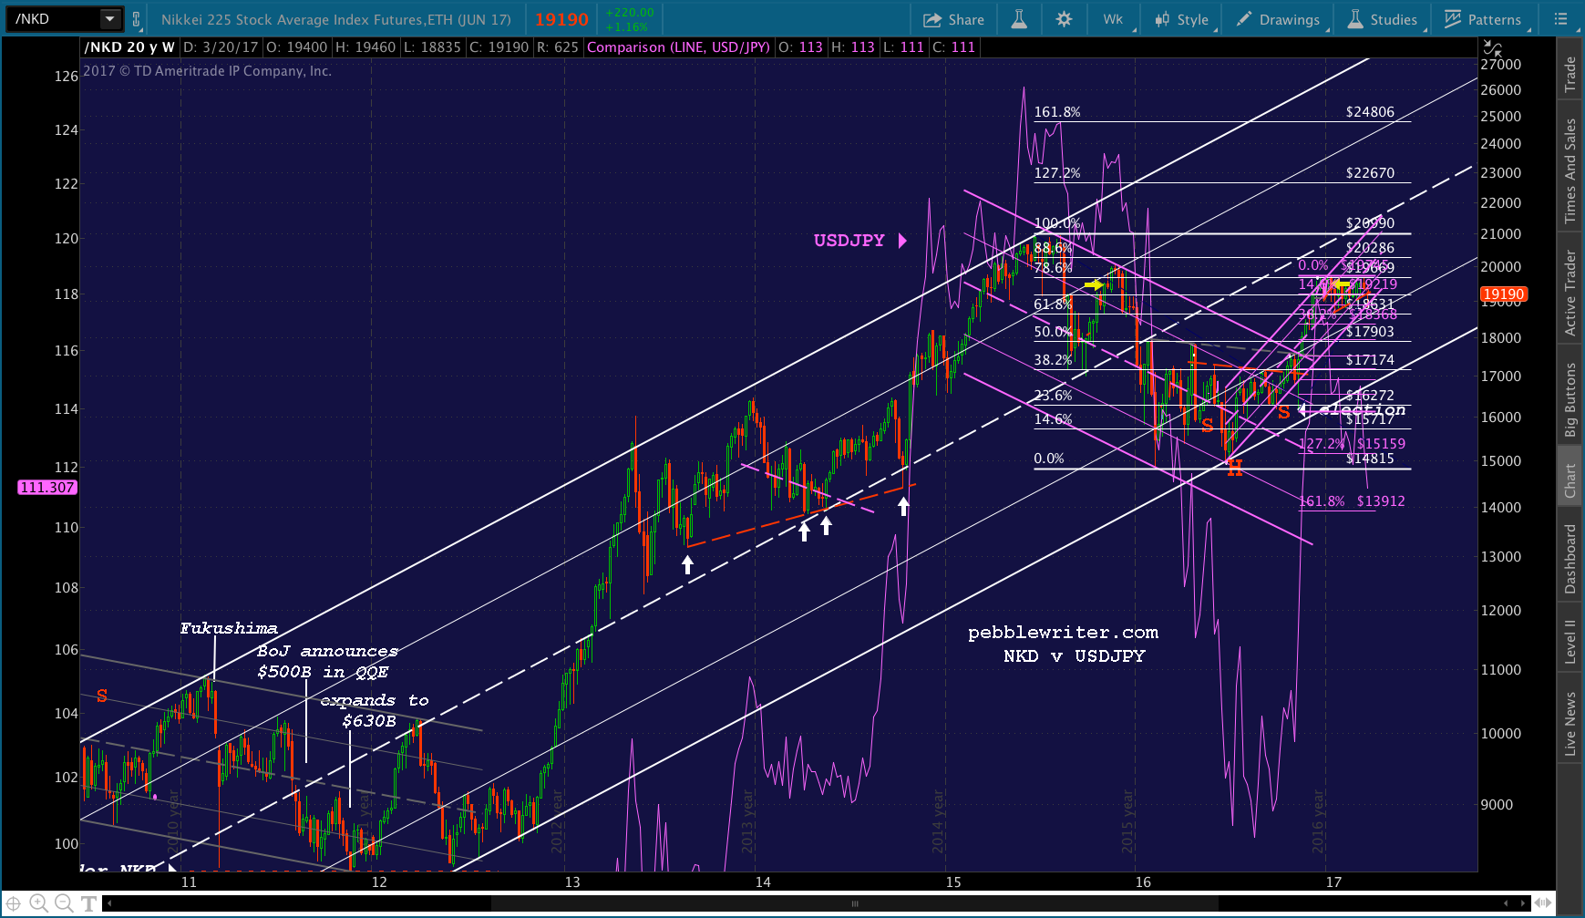This screenshot has height=918, width=1585.
Task: Click the horizontal chart scrollbar thumb
Action: (x=855, y=904)
